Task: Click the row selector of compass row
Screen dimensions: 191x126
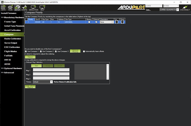Action: click(26, 22)
